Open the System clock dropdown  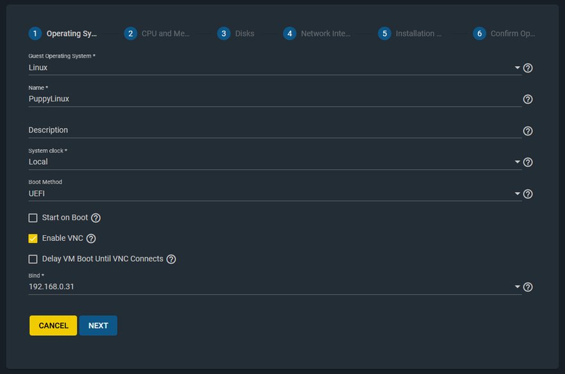pyautogui.click(x=275, y=162)
